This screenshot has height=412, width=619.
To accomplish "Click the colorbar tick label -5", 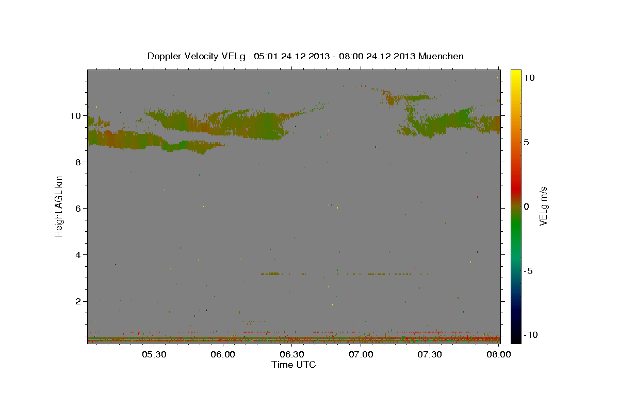I will click(x=528, y=271).
